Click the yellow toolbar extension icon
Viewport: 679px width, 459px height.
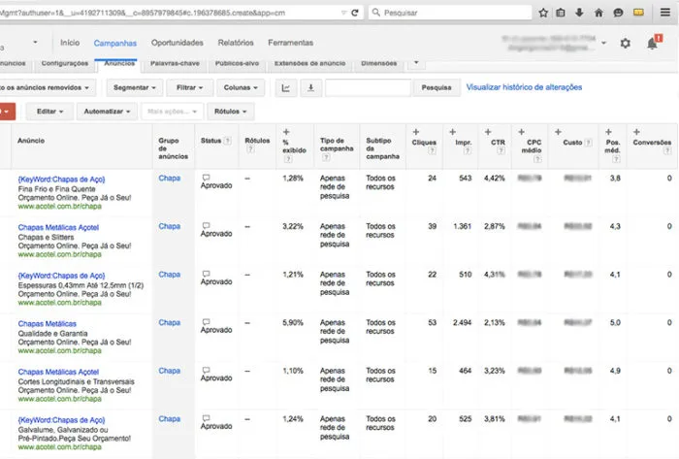click(638, 13)
